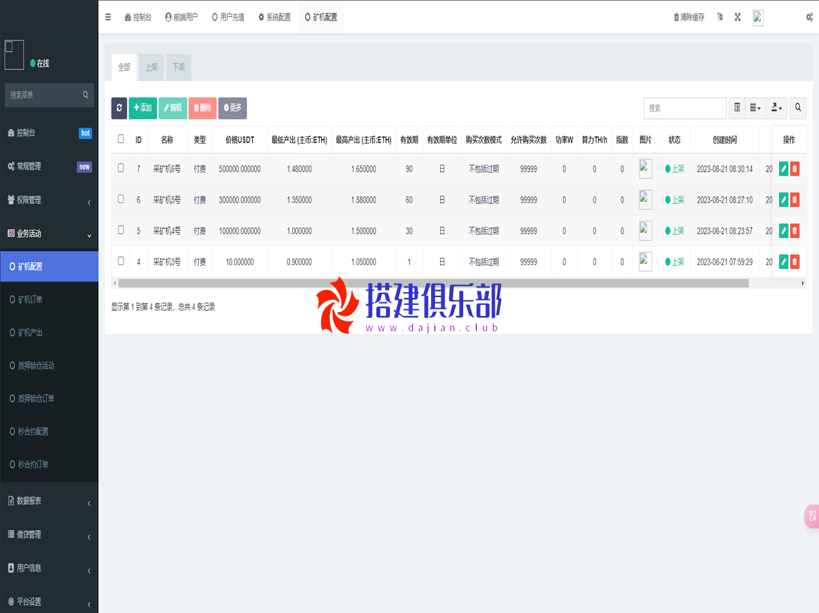
Task: Open the image thumbnail in 采矿机3号 row
Action: (x=645, y=261)
